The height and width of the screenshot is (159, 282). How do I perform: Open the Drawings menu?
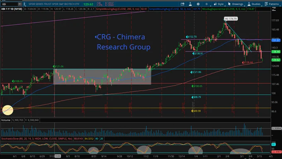point(236,4)
